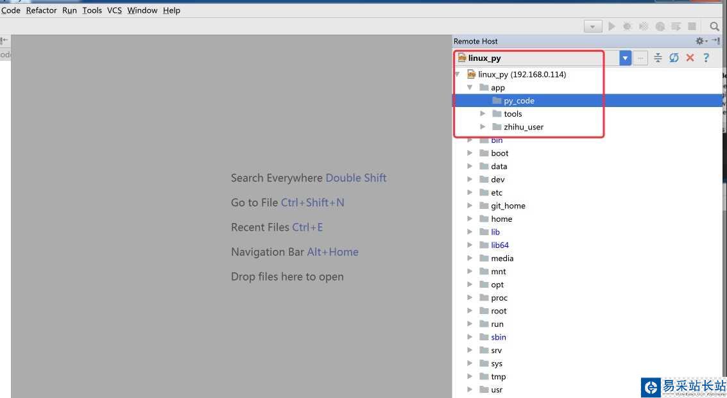Open the Help menu

pyautogui.click(x=171, y=10)
